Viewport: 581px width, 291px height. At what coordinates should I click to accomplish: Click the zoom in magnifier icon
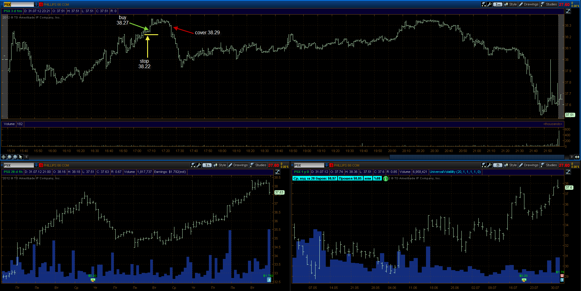pyautogui.click(x=9, y=157)
